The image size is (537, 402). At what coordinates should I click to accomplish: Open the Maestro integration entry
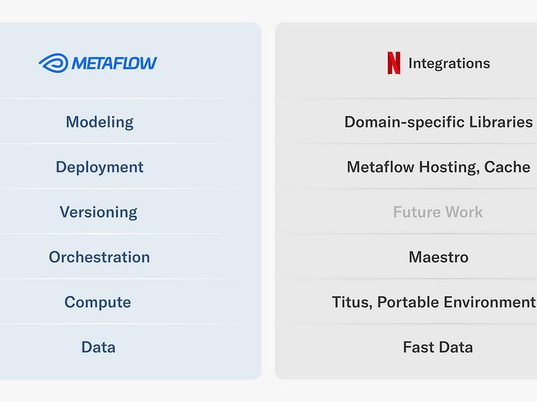(x=438, y=257)
